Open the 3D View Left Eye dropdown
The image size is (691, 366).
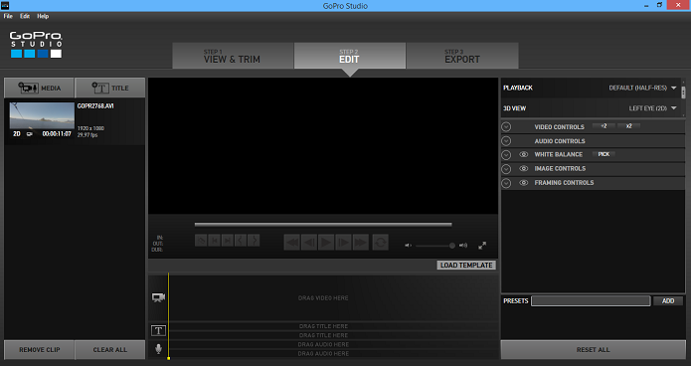[652, 108]
